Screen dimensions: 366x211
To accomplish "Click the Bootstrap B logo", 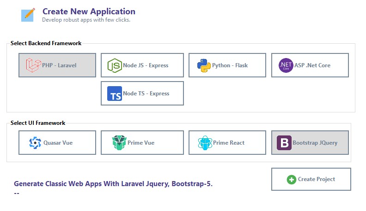I will (x=284, y=143).
